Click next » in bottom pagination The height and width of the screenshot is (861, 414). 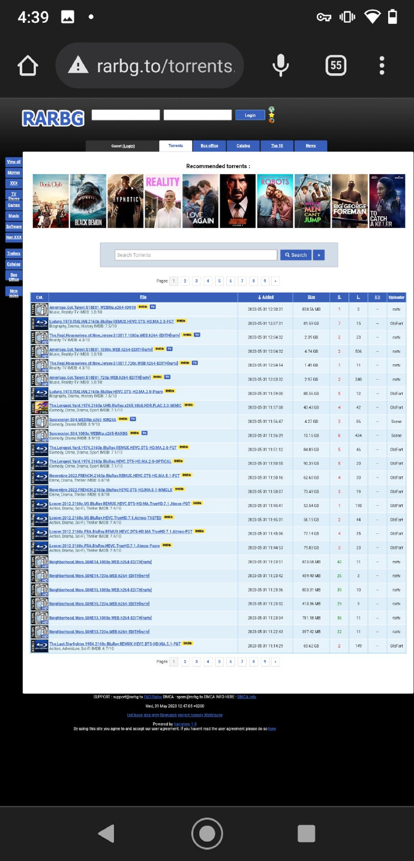tap(275, 662)
